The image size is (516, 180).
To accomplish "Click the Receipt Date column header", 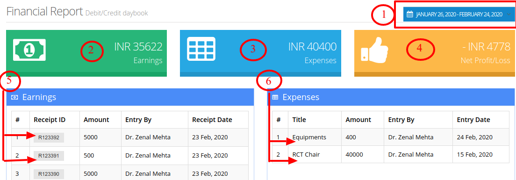I will [x=212, y=120].
